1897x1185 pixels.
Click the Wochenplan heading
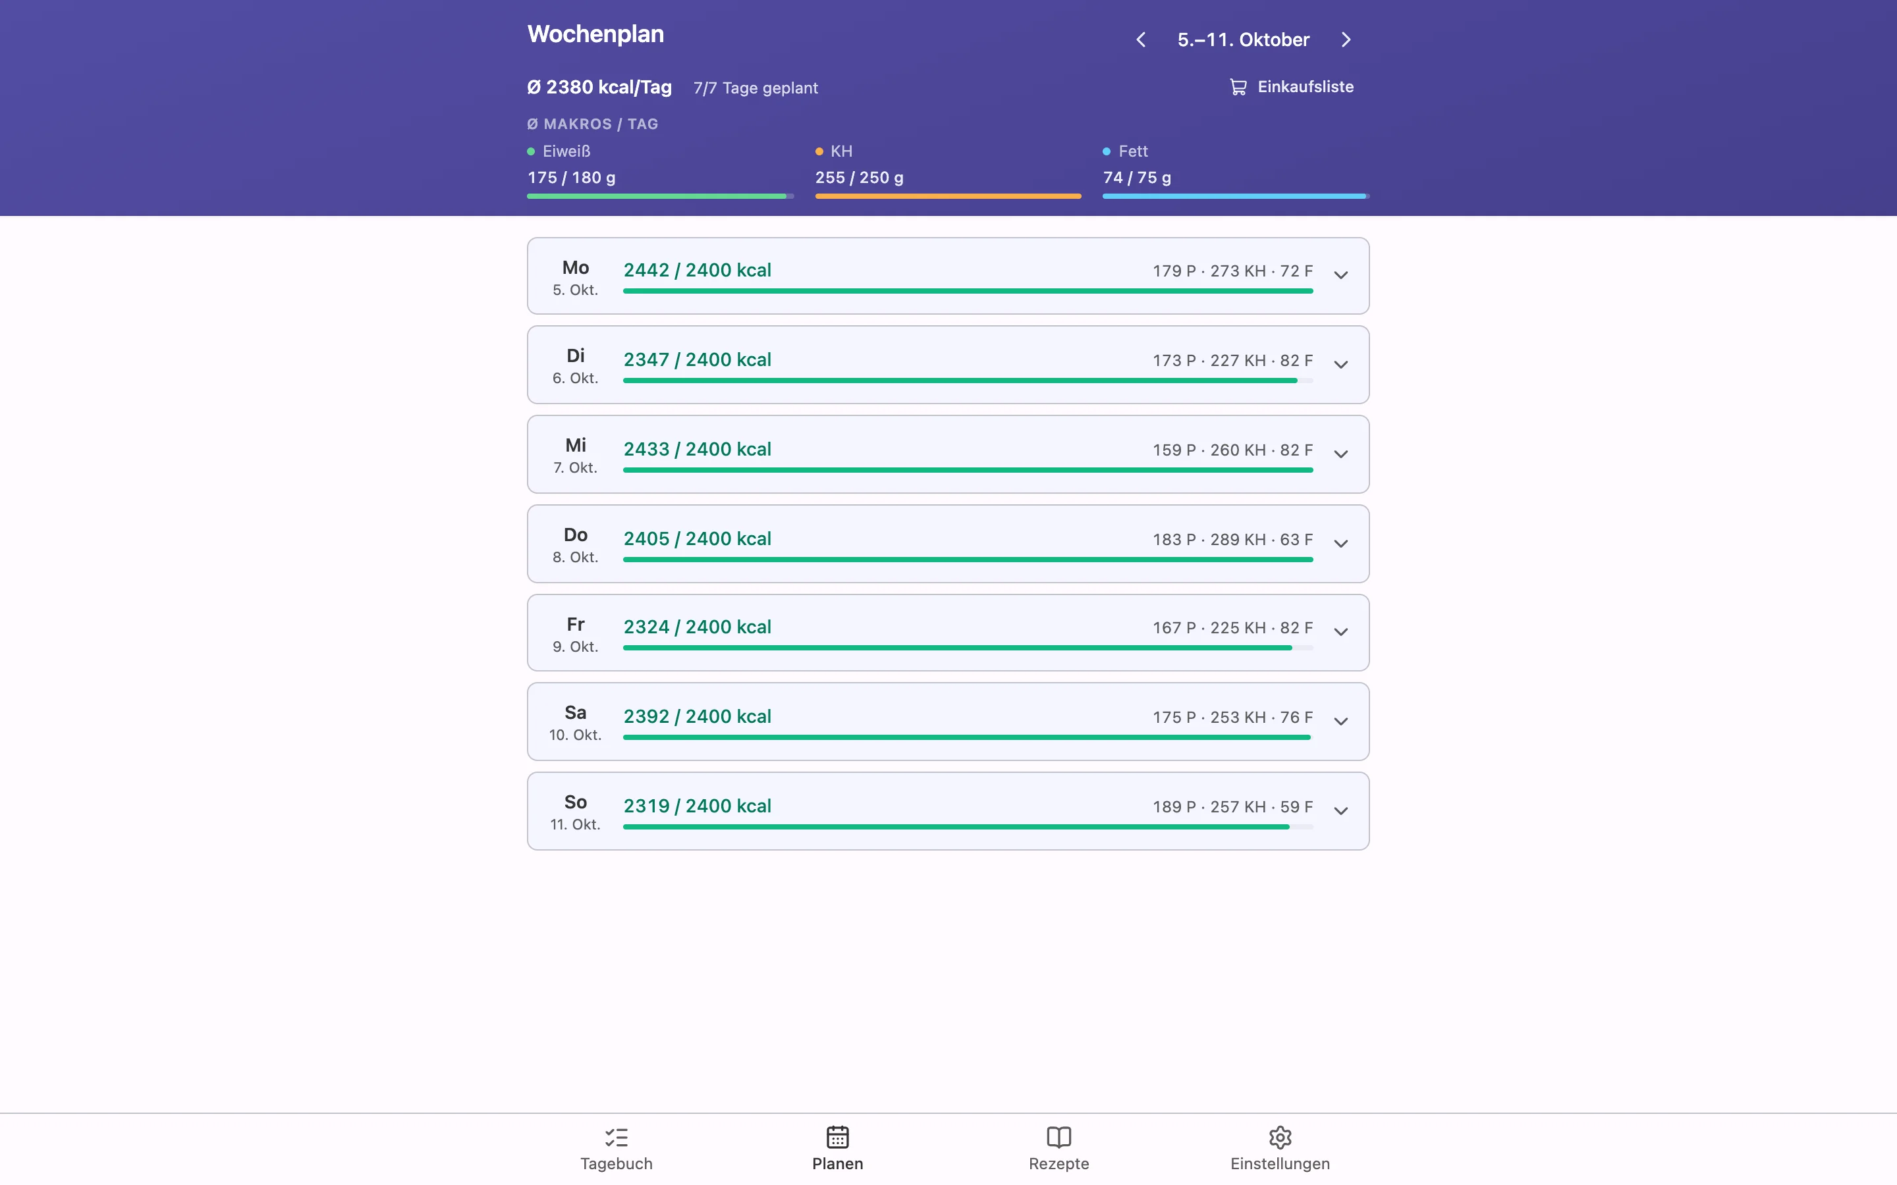click(595, 34)
